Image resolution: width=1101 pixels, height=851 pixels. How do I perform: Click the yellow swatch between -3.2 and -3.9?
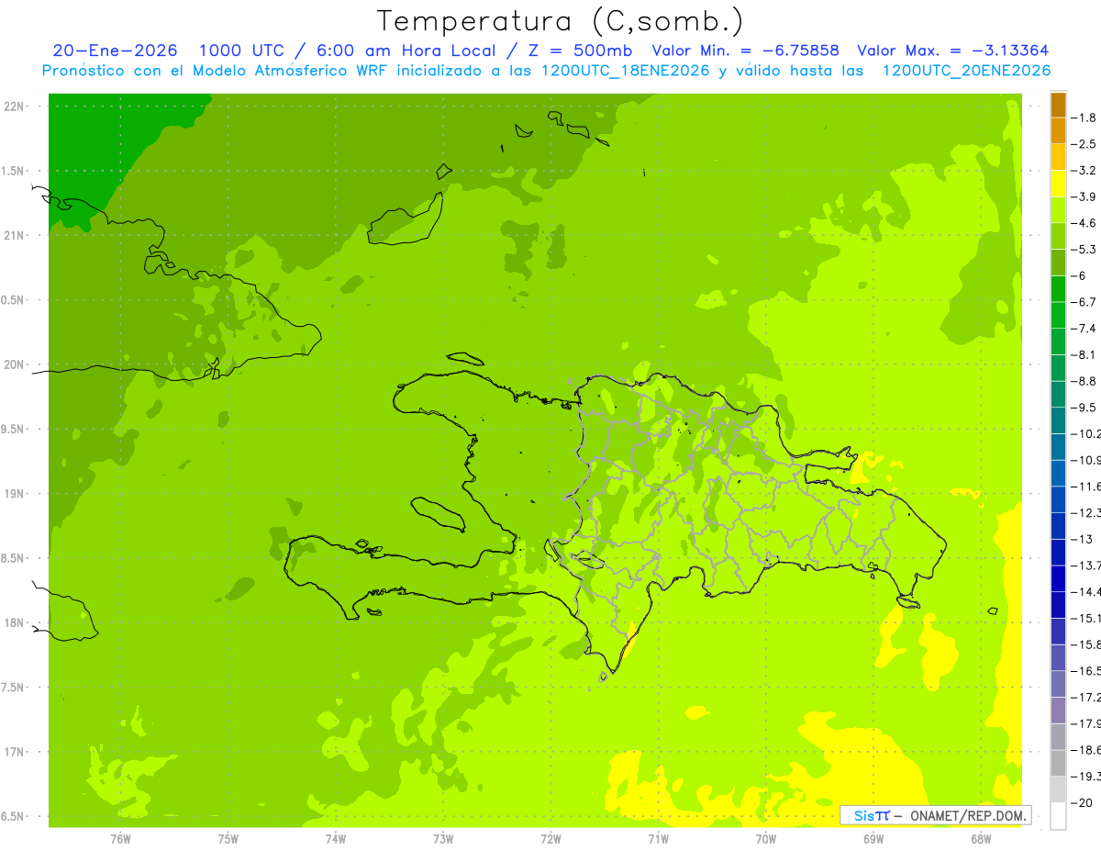click(1058, 184)
